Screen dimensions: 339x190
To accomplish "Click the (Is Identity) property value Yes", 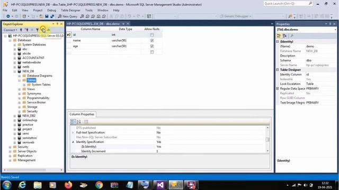I will (x=159, y=147).
